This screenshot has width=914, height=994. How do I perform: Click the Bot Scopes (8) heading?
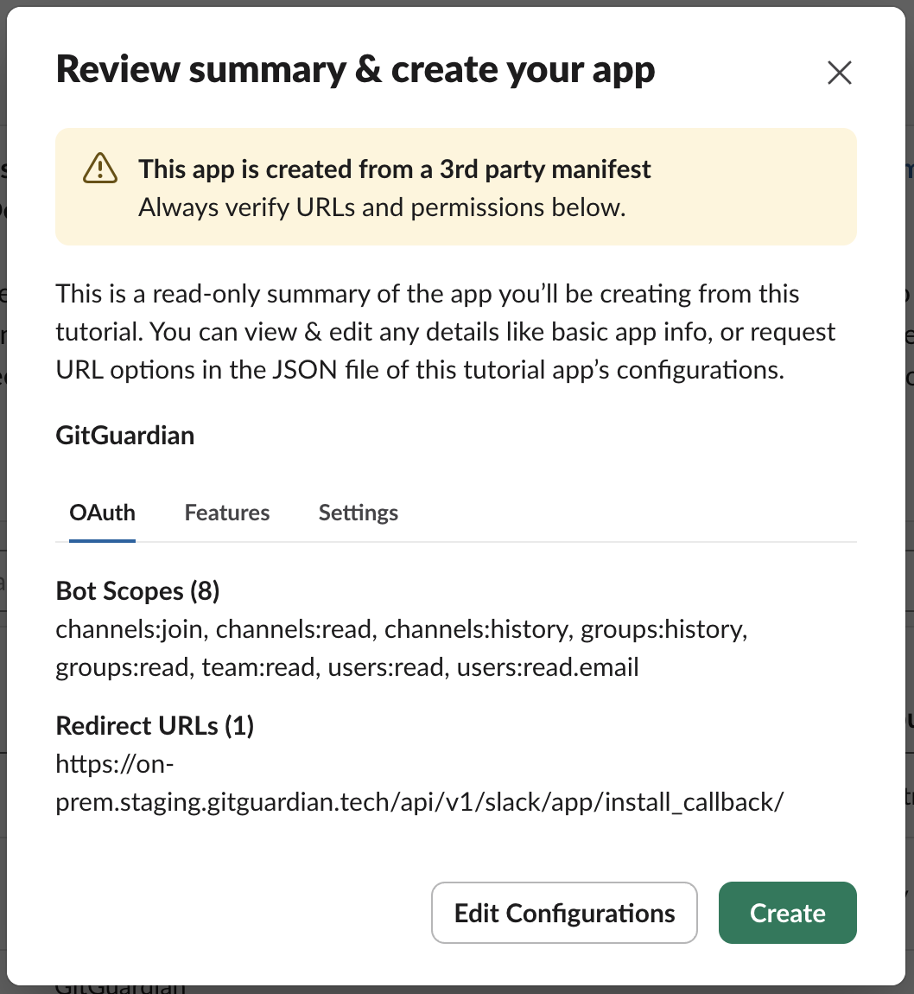(x=137, y=591)
